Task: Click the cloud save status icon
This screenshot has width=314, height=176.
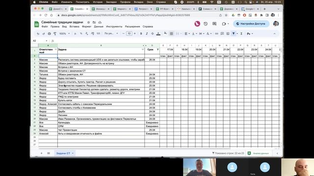Action: [100, 22]
